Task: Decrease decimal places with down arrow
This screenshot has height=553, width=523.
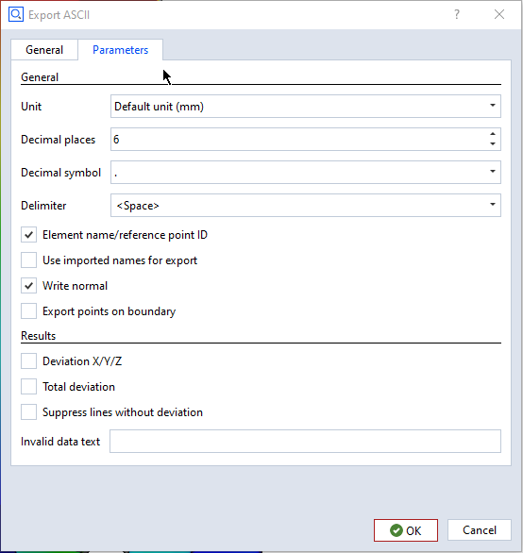Action: coord(493,143)
